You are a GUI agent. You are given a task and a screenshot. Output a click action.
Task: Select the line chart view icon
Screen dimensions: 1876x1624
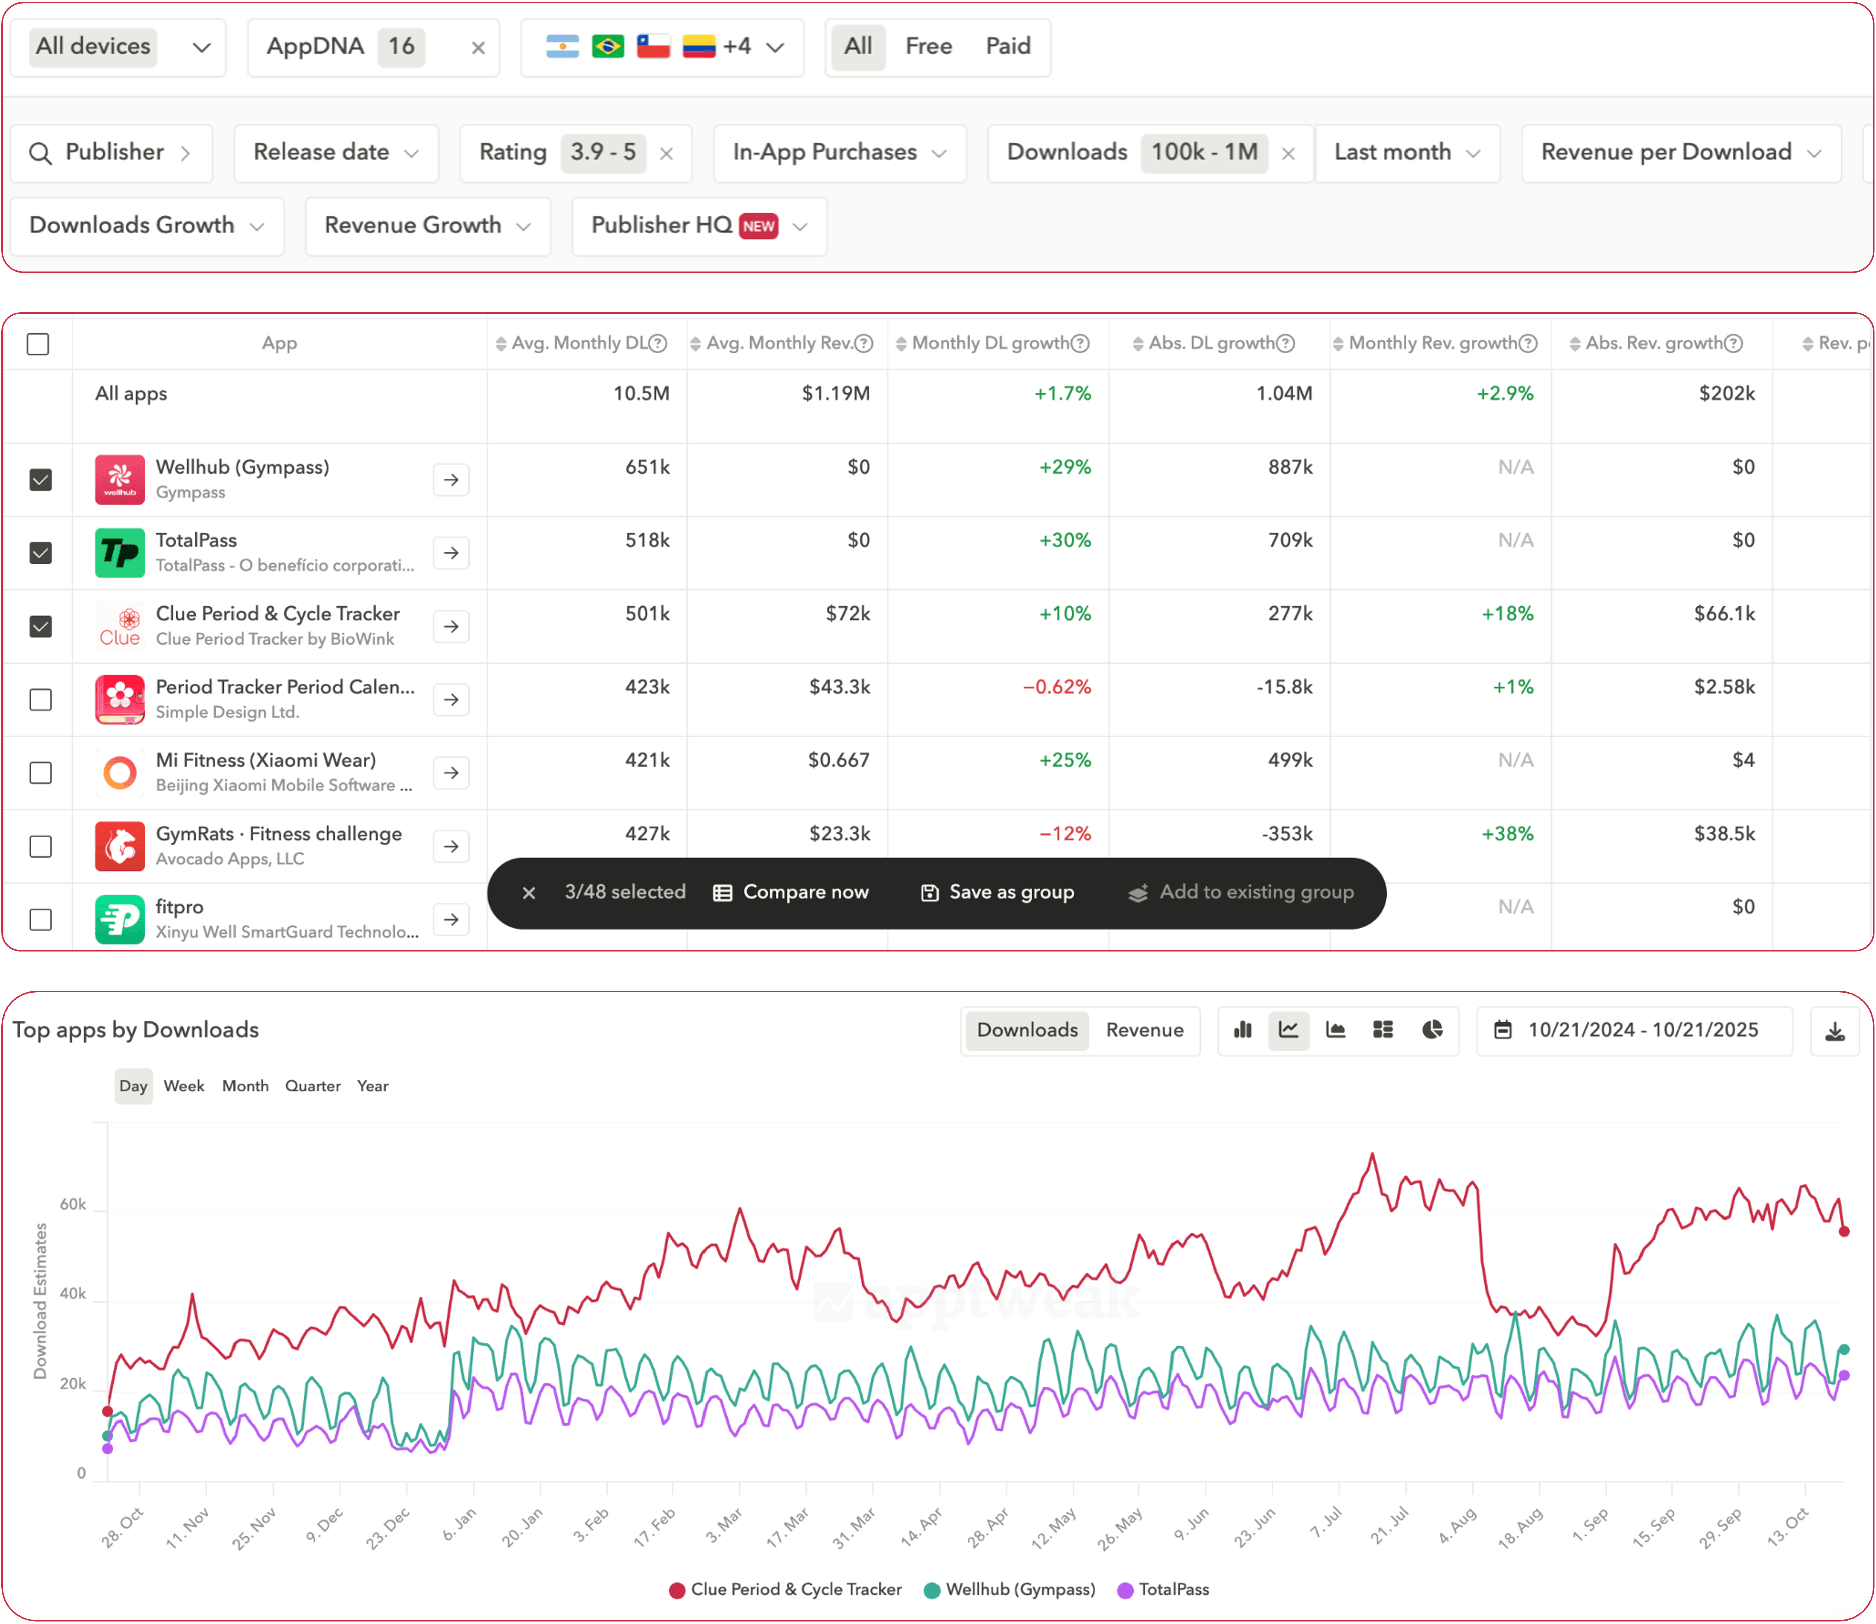coord(1288,1031)
